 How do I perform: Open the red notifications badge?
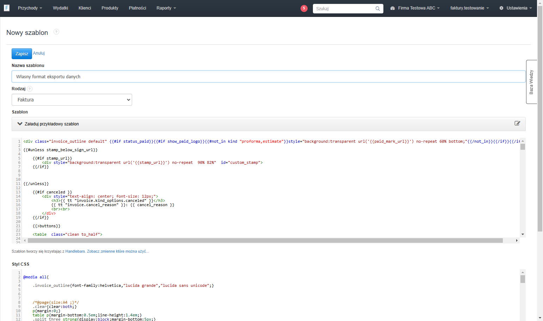pyautogui.click(x=304, y=8)
